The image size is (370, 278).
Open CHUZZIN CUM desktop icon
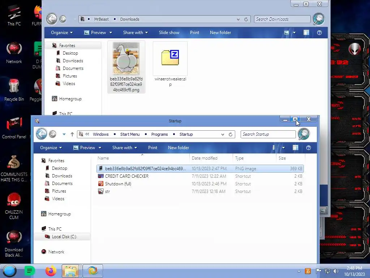point(14,206)
